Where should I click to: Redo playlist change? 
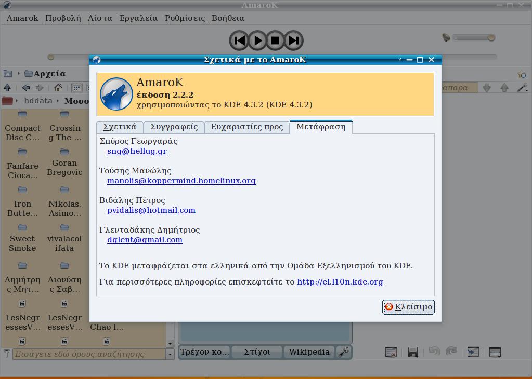click(x=451, y=351)
